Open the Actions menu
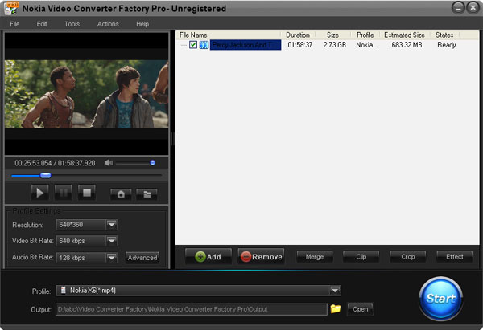 [108, 24]
